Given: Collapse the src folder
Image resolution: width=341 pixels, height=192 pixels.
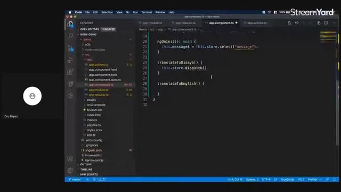Looking at the screenshot, I should [87, 54].
